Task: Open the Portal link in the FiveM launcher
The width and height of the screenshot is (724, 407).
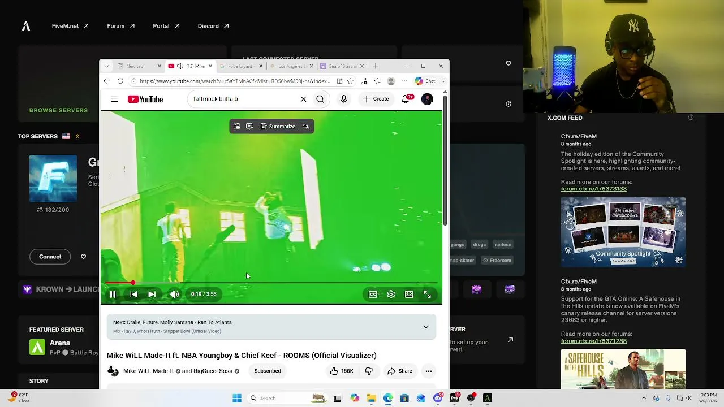Action: pyautogui.click(x=166, y=26)
